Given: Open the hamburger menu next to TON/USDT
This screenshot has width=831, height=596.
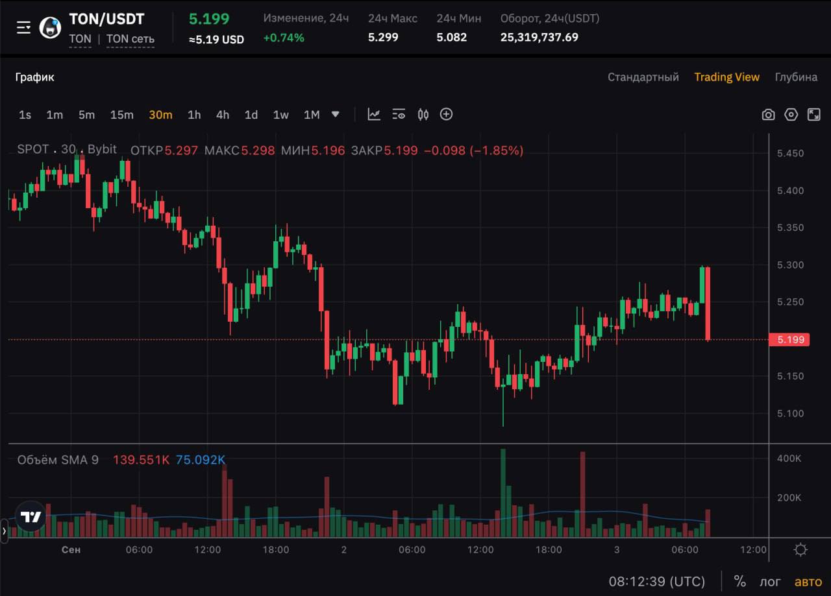Looking at the screenshot, I should [23, 27].
